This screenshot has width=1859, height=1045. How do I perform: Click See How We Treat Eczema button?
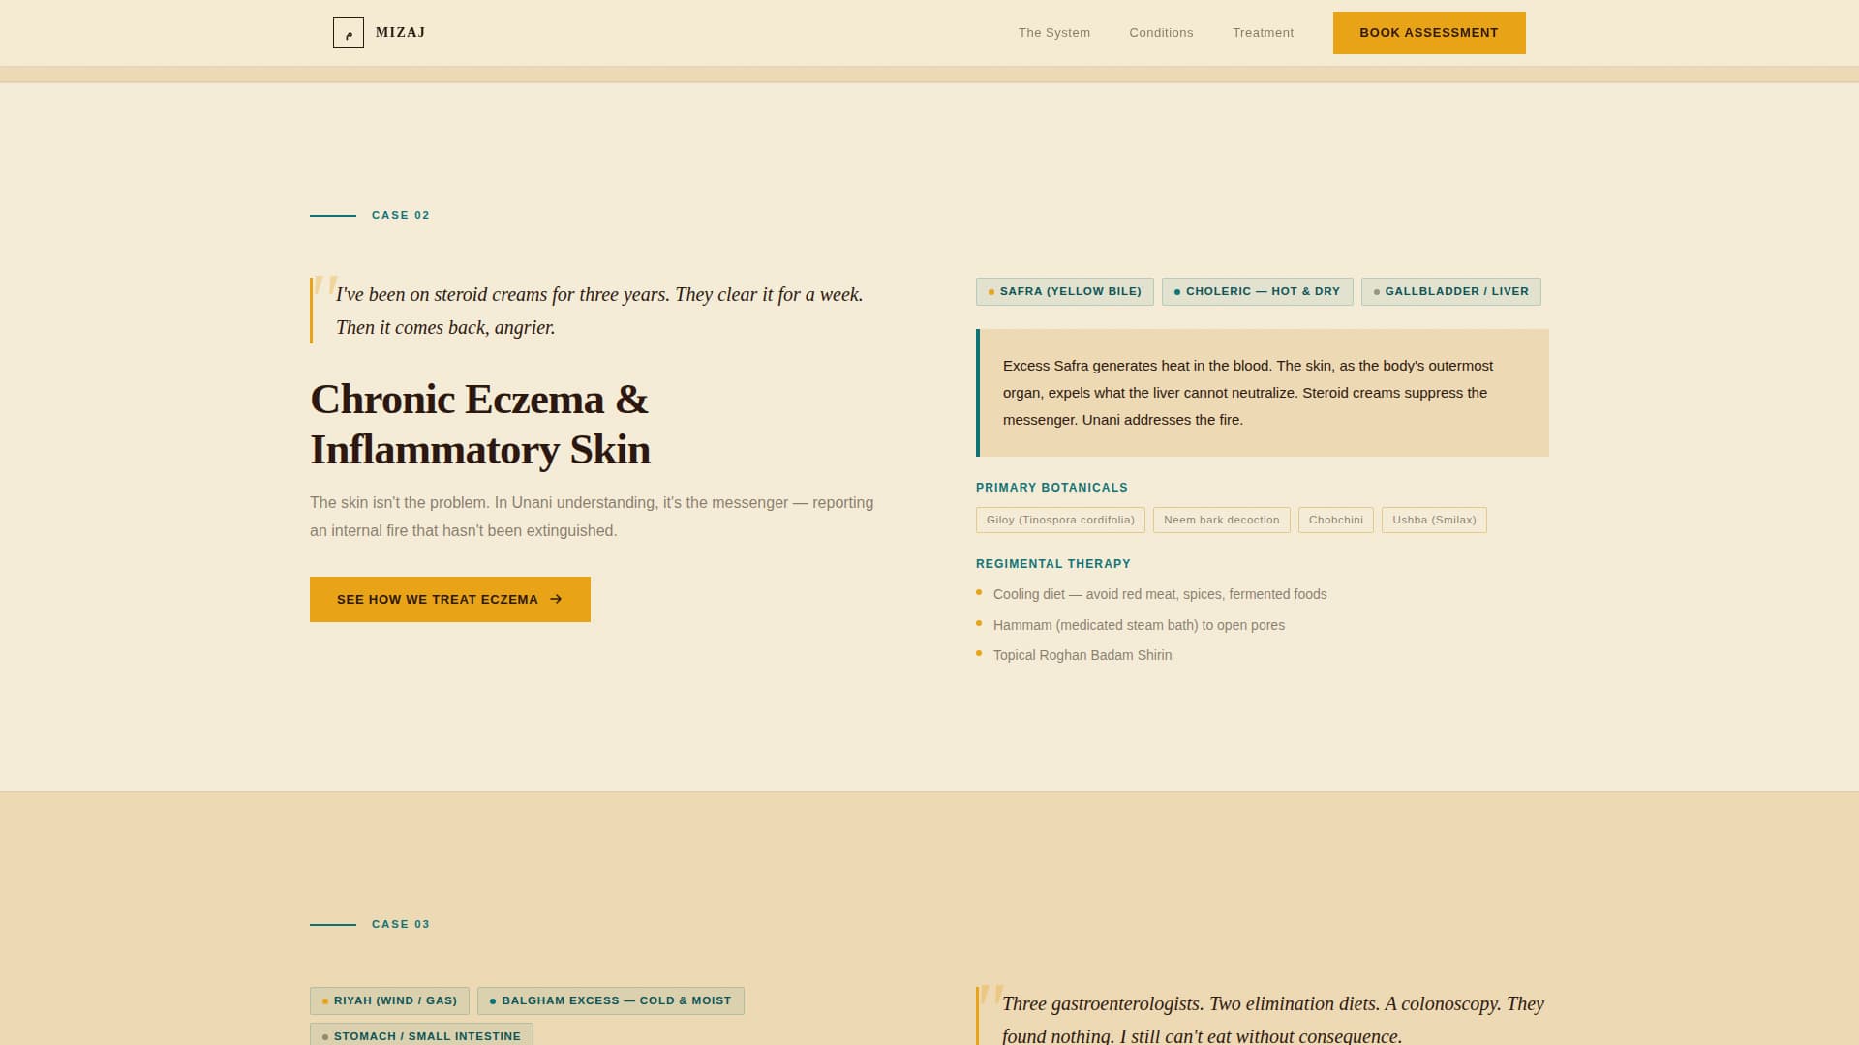[450, 599]
